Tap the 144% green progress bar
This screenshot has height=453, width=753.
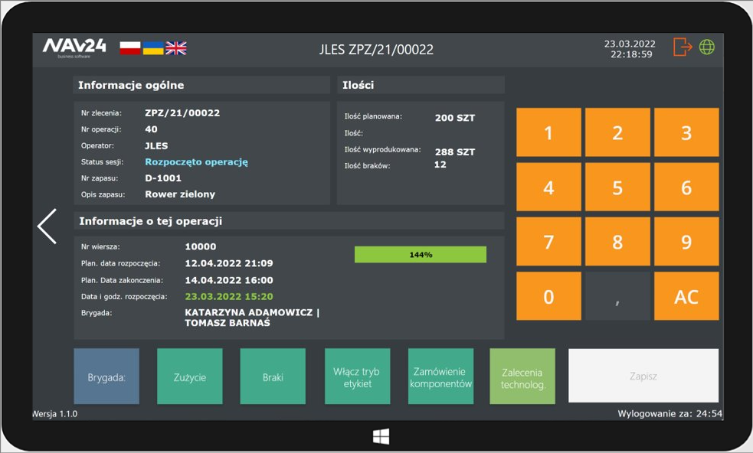[x=420, y=255]
